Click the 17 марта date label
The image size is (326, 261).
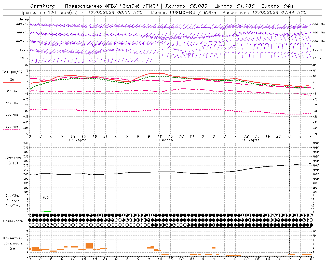77,140
